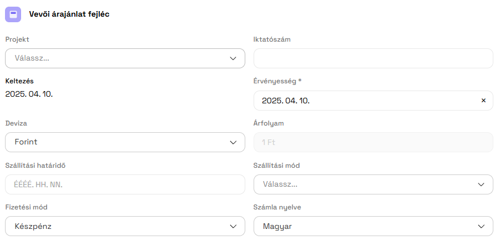Click the disabled Árfolyam field
500x245 pixels.
(x=373, y=142)
